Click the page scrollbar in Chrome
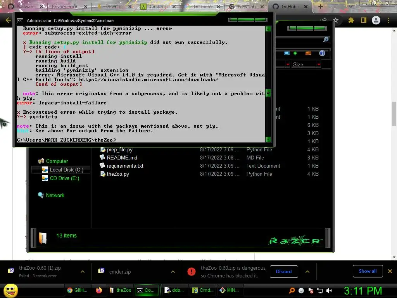 pyautogui.click(x=394, y=114)
